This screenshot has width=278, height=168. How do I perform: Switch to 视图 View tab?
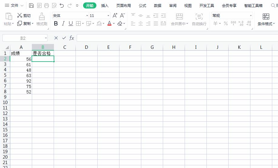click(x=188, y=6)
